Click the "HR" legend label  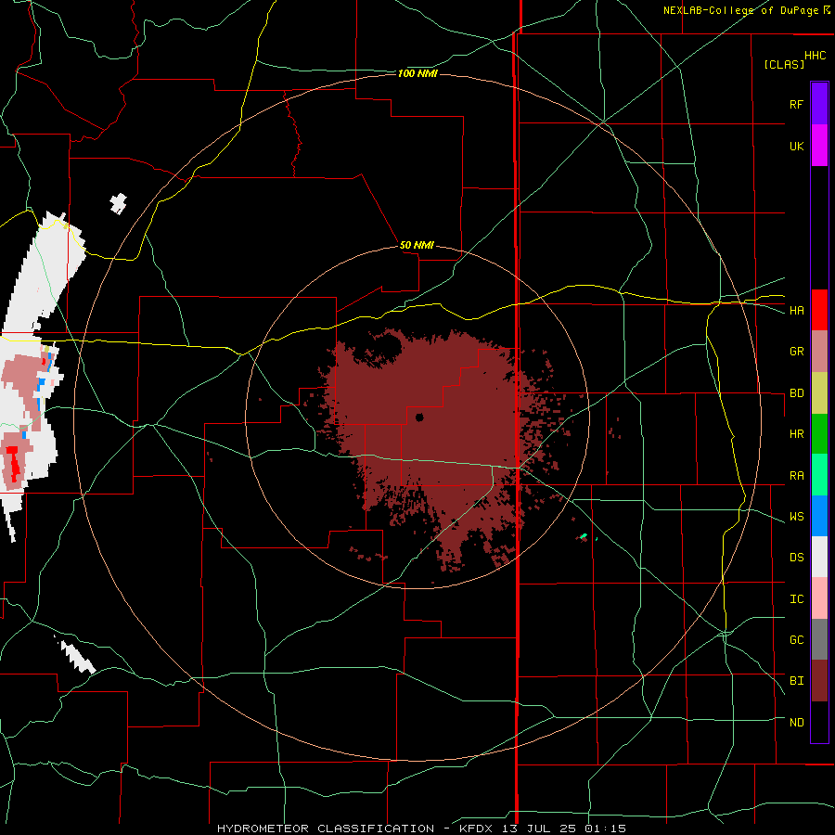796,434
